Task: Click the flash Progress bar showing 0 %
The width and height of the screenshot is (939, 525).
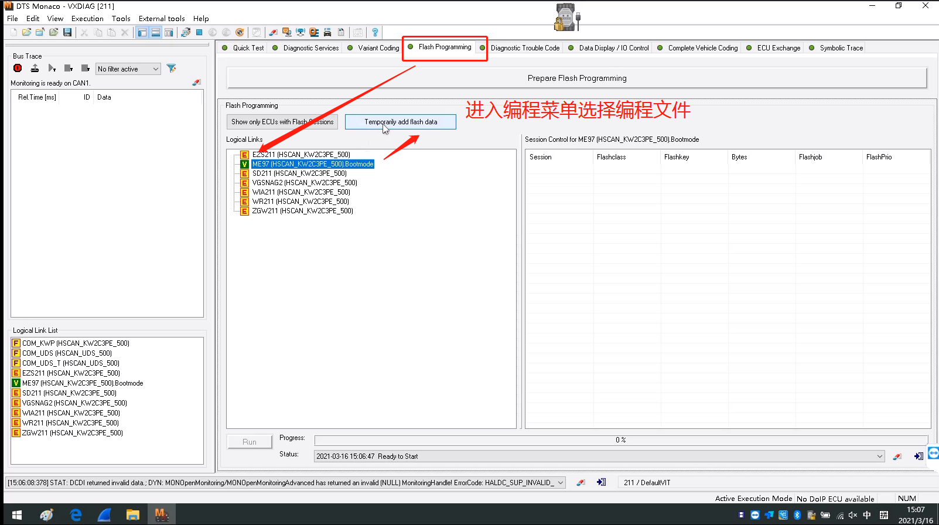Action: (621, 440)
